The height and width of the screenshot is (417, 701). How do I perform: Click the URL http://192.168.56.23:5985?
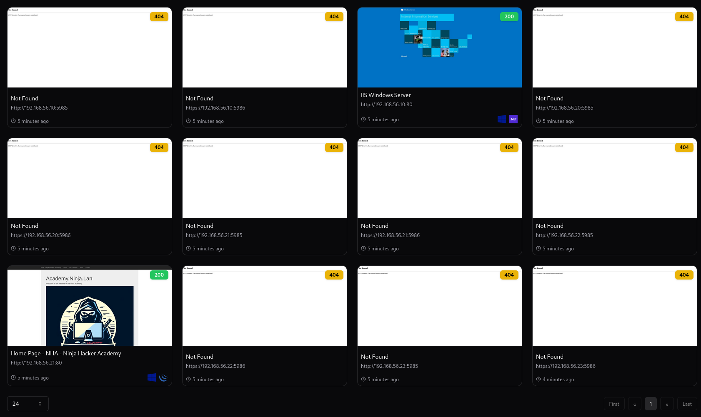click(x=389, y=366)
